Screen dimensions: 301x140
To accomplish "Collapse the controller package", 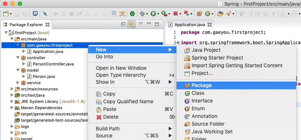I will coord(18,58).
